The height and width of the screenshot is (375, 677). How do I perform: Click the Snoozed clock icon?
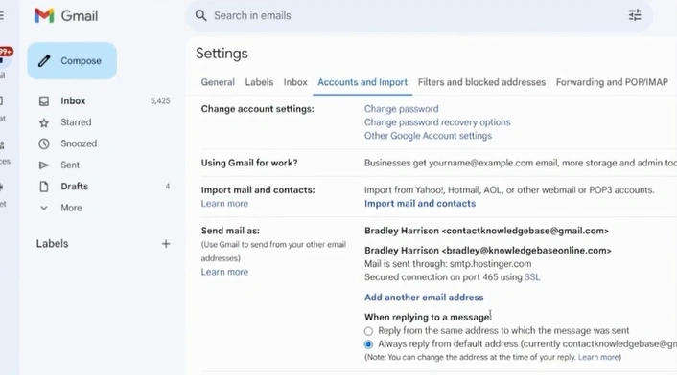coord(44,143)
